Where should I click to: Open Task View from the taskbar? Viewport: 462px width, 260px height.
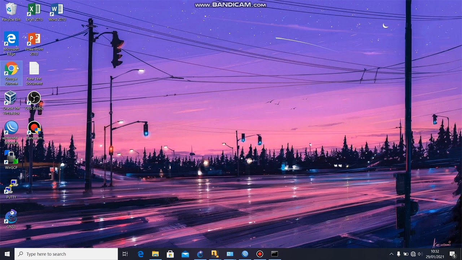(x=125, y=254)
